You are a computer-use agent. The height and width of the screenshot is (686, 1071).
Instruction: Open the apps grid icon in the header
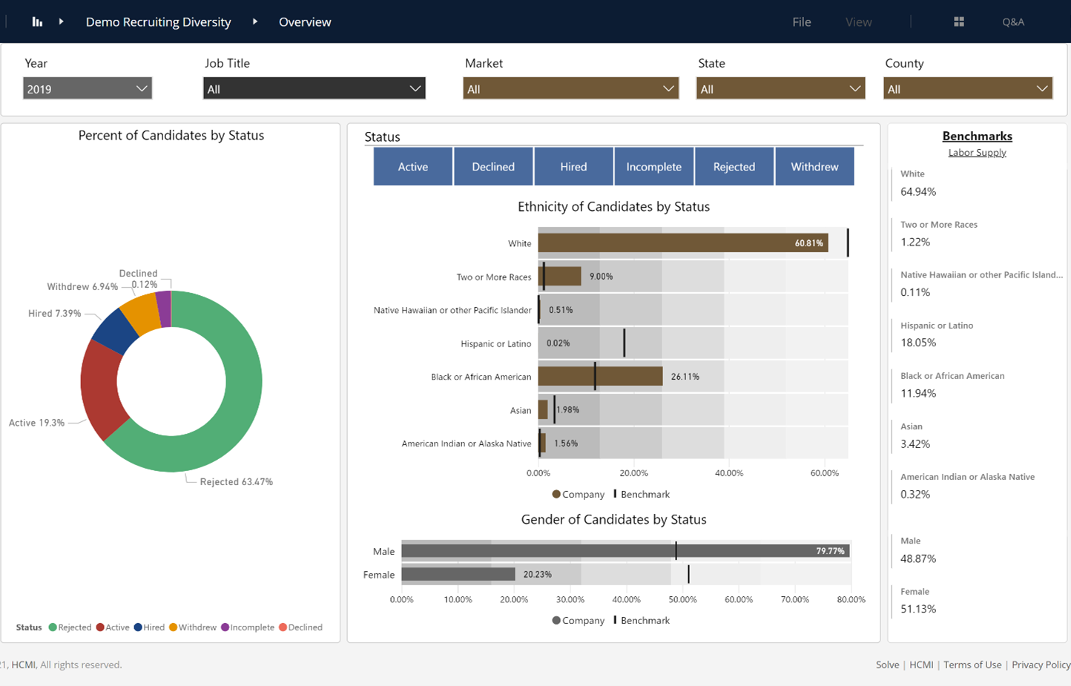(958, 22)
